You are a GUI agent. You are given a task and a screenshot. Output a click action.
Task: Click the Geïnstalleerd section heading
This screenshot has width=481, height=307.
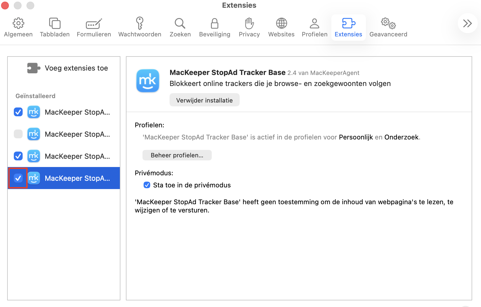tap(35, 96)
